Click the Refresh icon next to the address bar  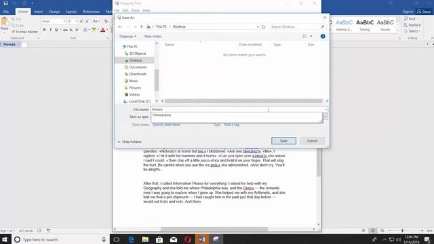coord(264,27)
